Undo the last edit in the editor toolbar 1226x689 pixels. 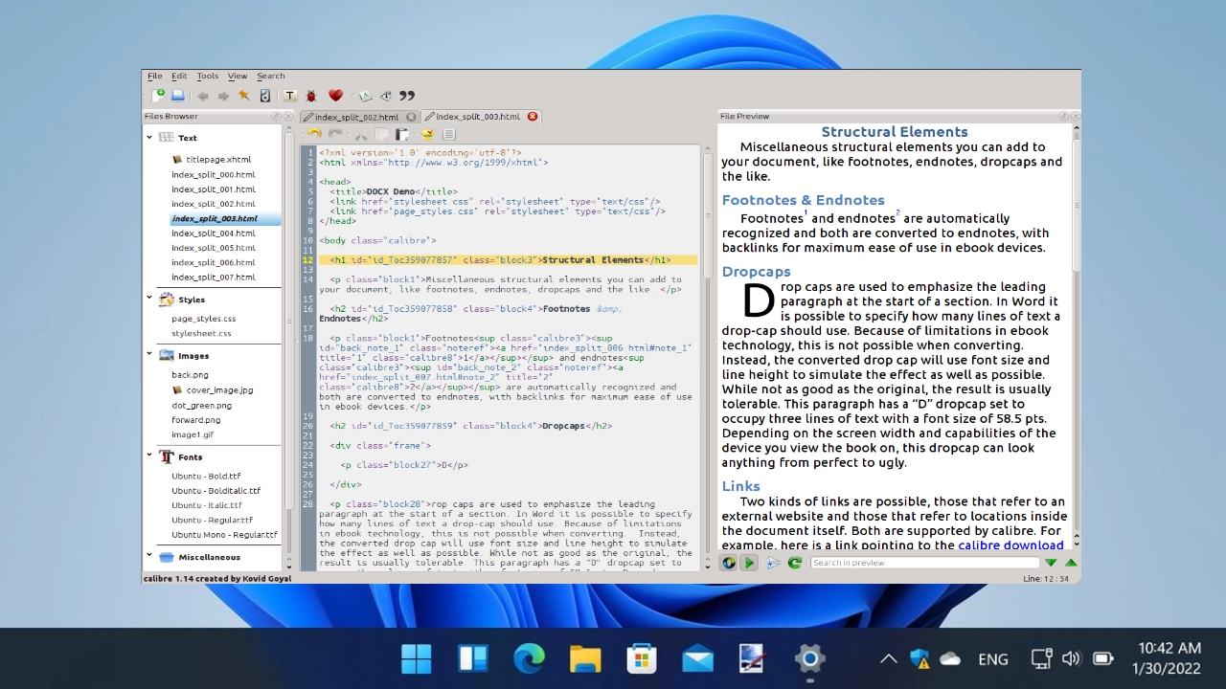[x=314, y=134]
